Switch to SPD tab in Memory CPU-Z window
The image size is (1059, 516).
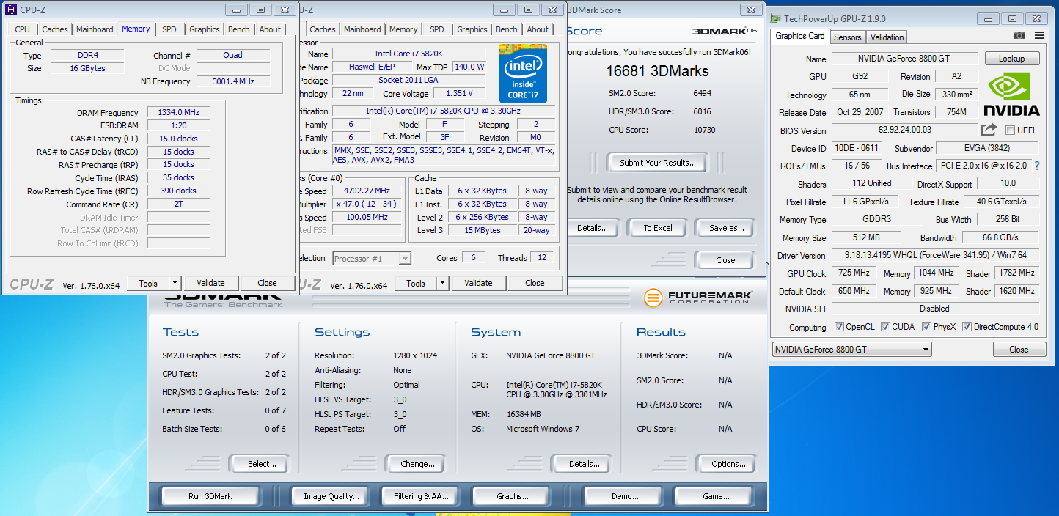click(x=169, y=29)
